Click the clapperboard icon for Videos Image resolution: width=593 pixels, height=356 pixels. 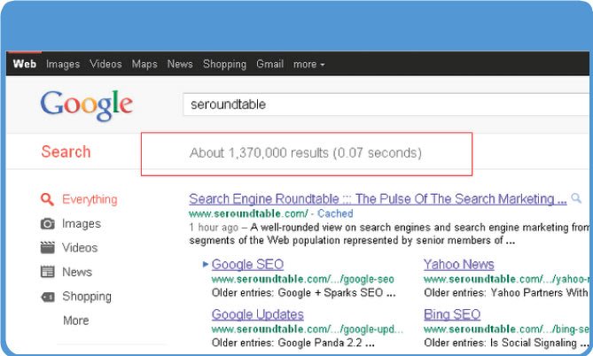(x=47, y=248)
